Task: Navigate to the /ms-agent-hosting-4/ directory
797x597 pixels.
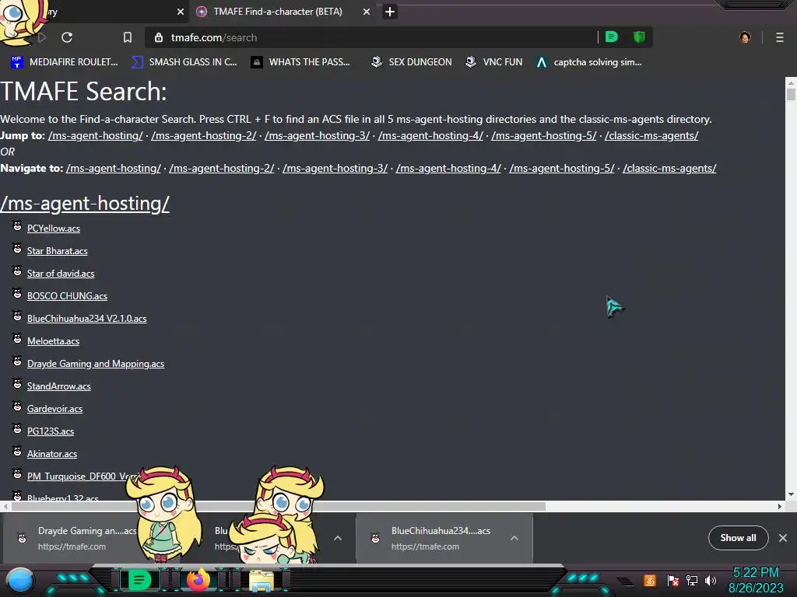Action: [x=448, y=168]
